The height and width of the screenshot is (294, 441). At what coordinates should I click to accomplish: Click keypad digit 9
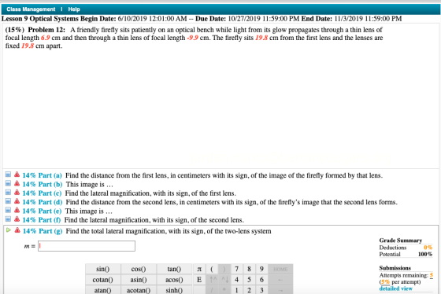point(261,269)
